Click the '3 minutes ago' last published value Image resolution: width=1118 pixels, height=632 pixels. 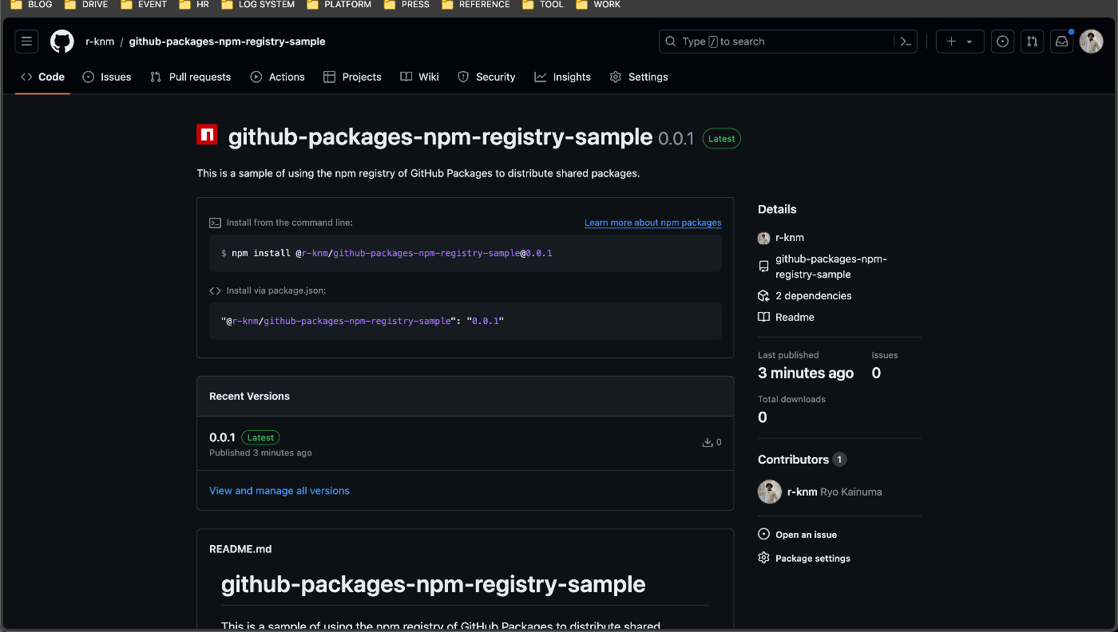[x=806, y=373]
